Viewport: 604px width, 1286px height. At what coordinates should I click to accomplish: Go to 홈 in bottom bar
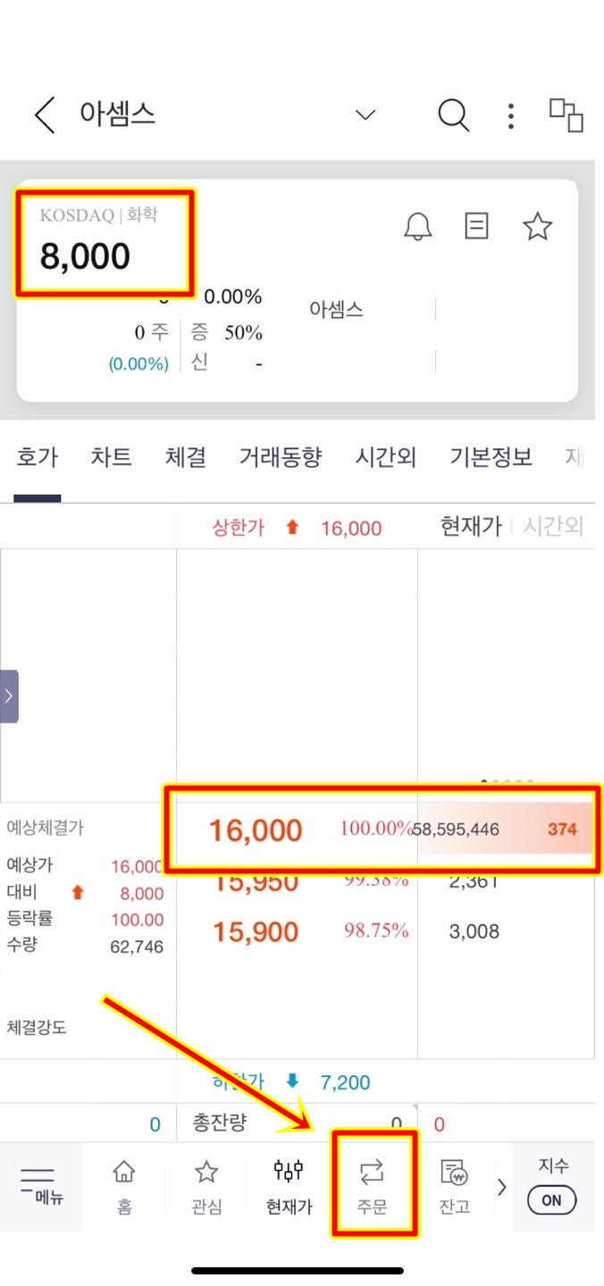click(124, 1187)
